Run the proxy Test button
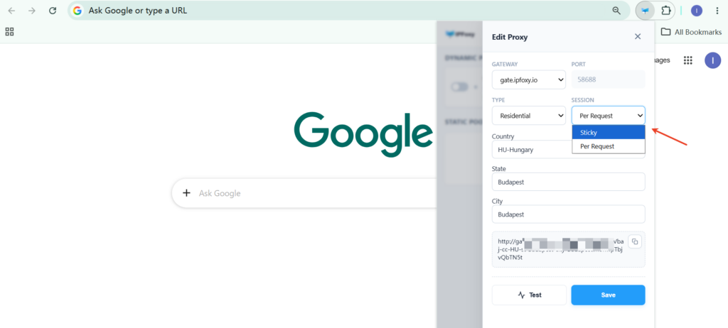Image resolution: width=728 pixels, height=328 pixels. pos(529,295)
